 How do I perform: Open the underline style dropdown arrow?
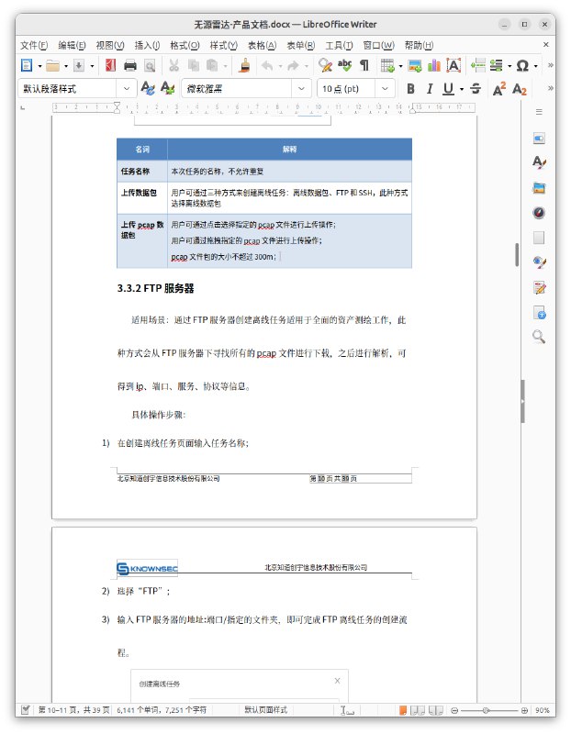(x=462, y=89)
